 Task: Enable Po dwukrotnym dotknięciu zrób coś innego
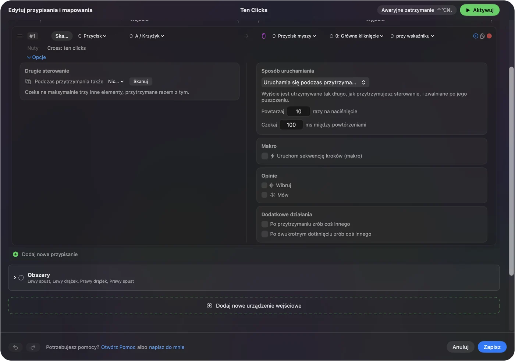coord(264,234)
